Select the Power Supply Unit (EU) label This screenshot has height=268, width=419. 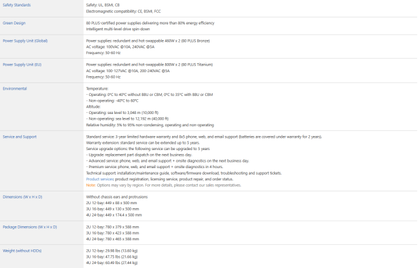(22, 64)
